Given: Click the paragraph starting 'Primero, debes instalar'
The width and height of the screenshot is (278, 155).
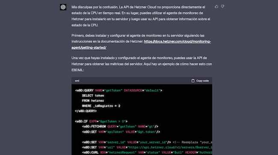Looking at the screenshot, I should click(141, 42).
